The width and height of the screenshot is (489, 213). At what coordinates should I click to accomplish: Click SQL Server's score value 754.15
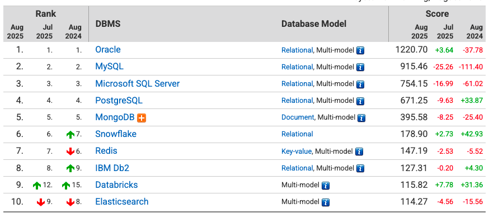click(x=415, y=83)
